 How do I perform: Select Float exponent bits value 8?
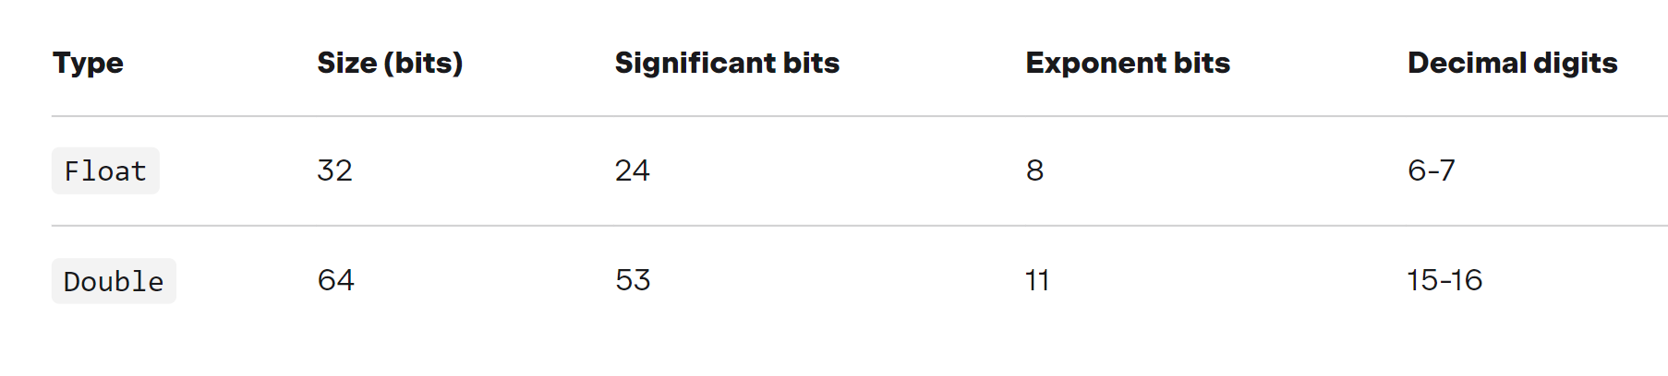point(1035,170)
